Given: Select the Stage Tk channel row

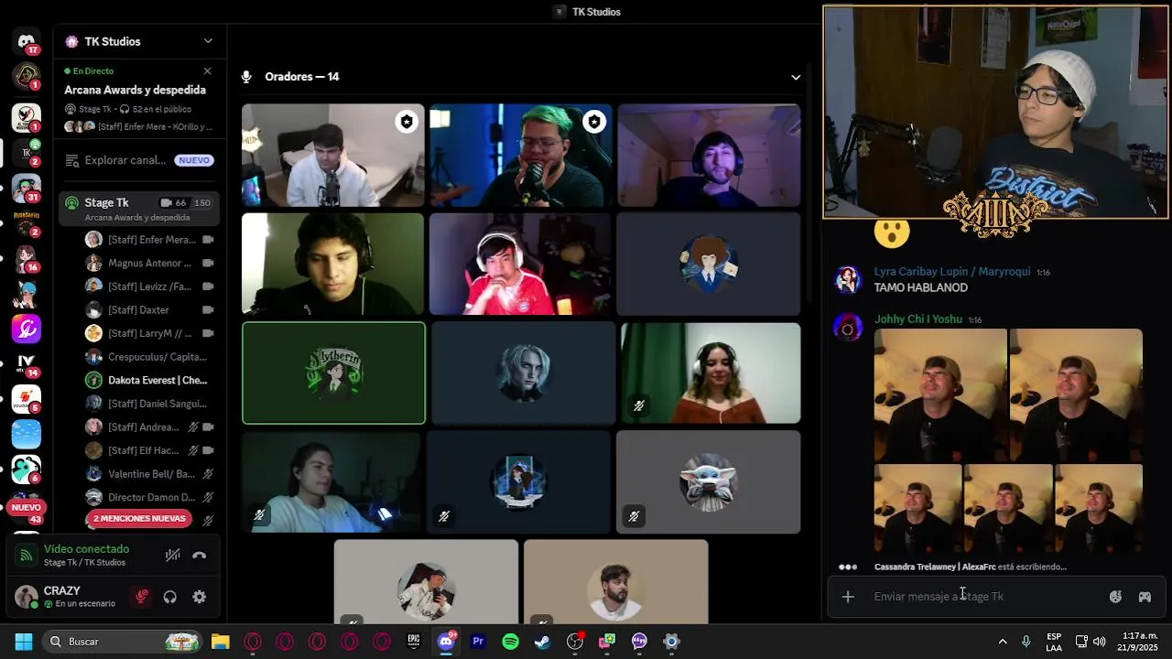Looking at the screenshot, I should click(x=139, y=209).
